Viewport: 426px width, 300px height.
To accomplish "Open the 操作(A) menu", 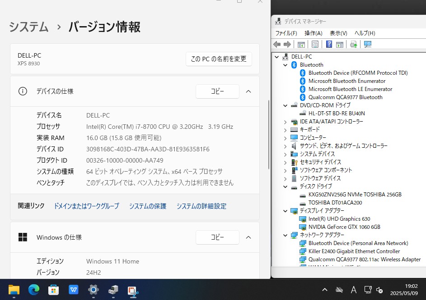I will coord(313,33).
